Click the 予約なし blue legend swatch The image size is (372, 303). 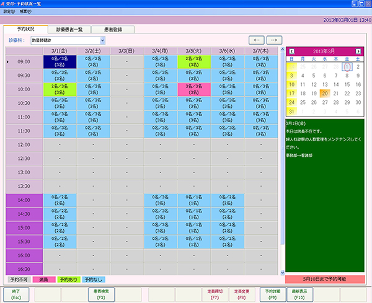pos(94,280)
